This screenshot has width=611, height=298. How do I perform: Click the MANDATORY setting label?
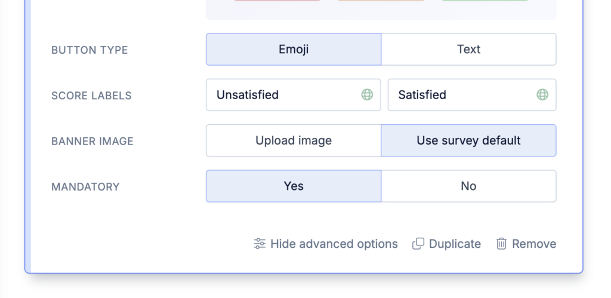[85, 187]
